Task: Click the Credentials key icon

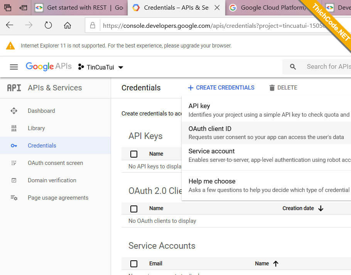Action: pos(14,146)
